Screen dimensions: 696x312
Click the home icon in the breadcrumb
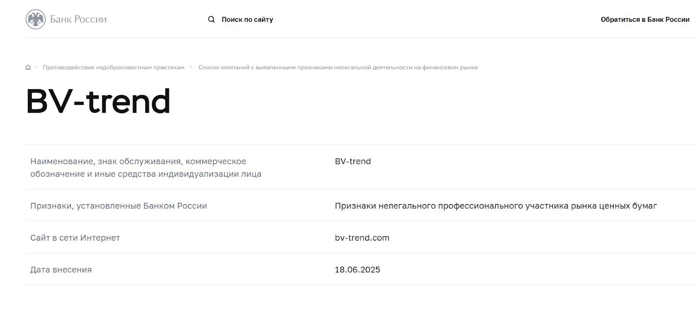[x=27, y=67]
